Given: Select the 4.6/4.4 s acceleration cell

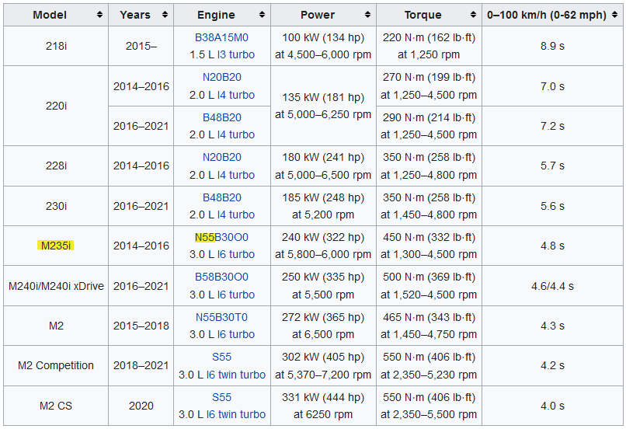Looking at the screenshot, I should (552, 286).
